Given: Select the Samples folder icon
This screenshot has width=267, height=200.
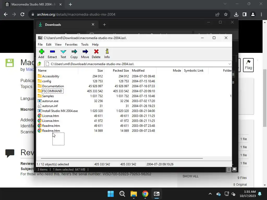Looking at the screenshot, I should click(x=40, y=96).
